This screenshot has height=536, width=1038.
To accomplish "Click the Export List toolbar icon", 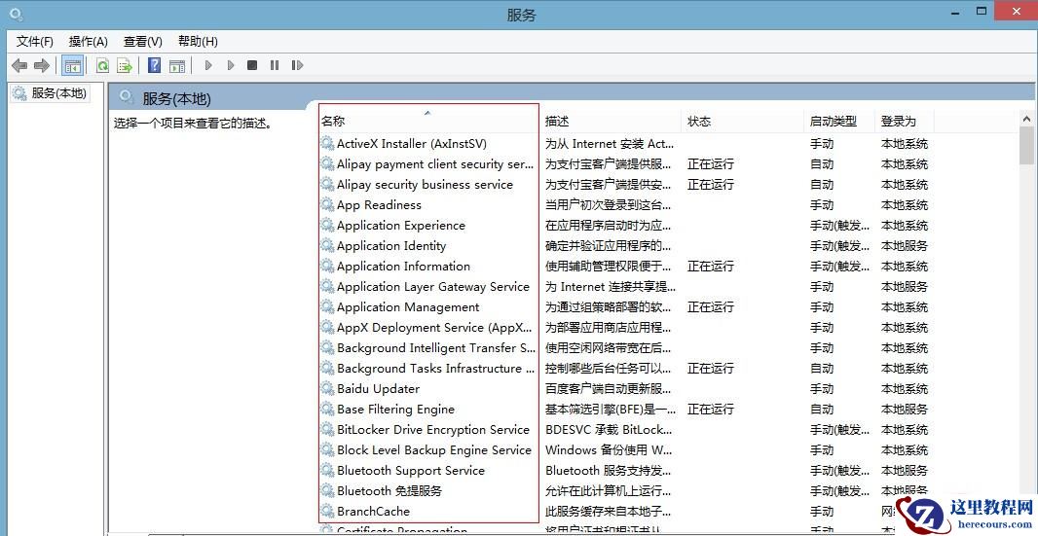I will pos(125,65).
